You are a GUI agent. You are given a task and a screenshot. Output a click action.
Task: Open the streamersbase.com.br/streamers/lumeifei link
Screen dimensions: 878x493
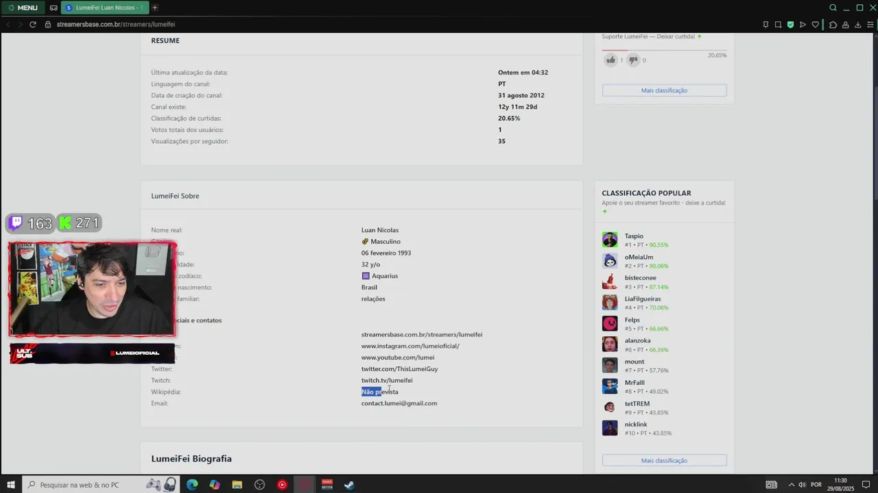pos(422,334)
